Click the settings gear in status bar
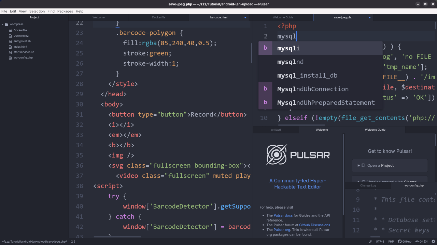This screenshot has height=245, width=437. (433, 242)
